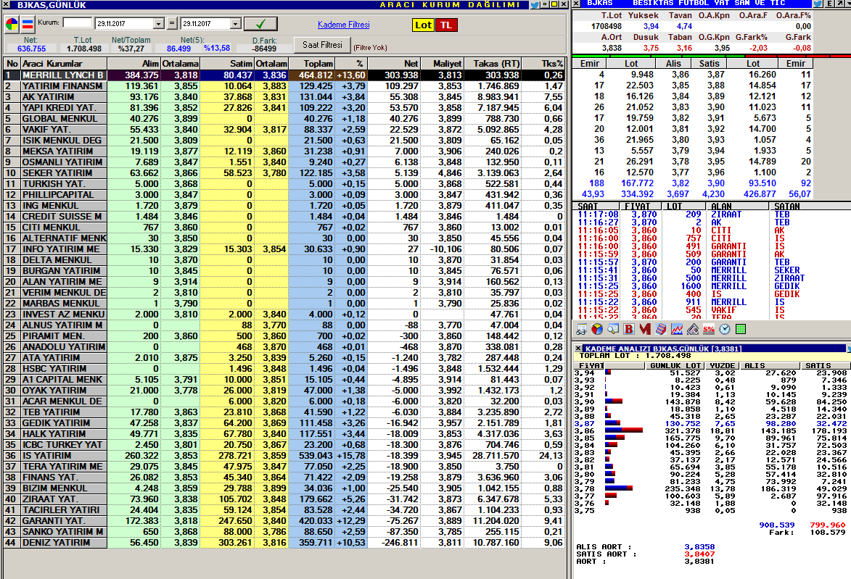
Task: Select the AK YATIRIM row
Action: [284, 97]
